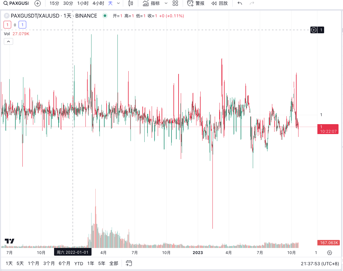Collapse the indicator legend chevron
343x271 pixels.
8,41
